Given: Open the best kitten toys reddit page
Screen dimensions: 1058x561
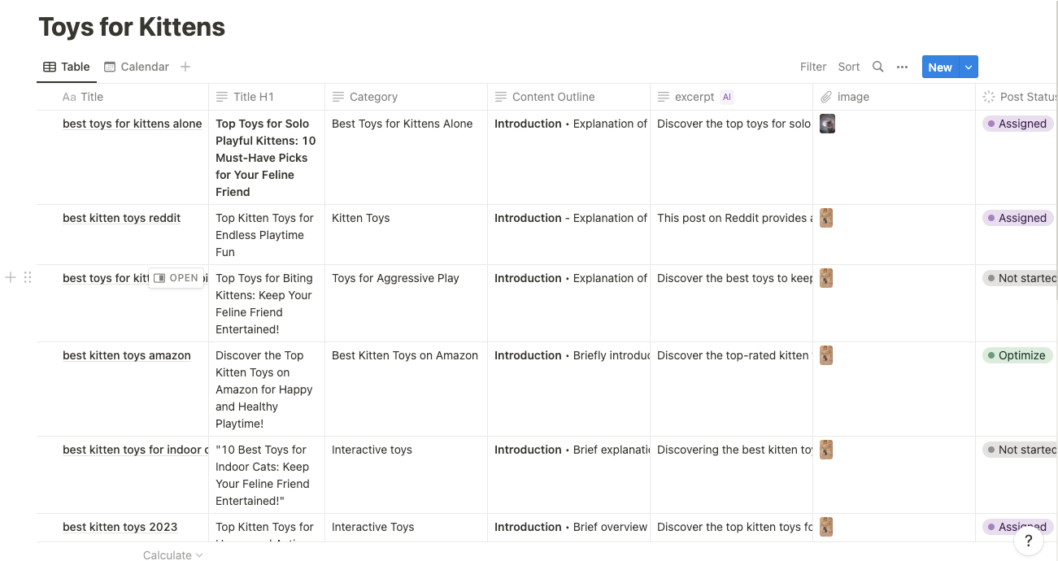Looking at the screenshot, I should click(122, 218).
